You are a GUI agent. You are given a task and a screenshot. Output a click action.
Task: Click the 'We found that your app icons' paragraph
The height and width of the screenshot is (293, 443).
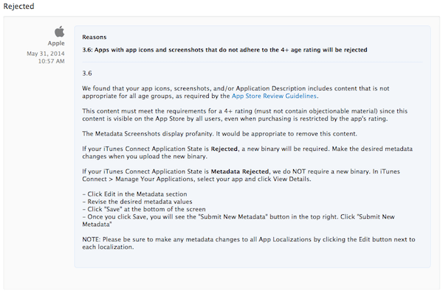[236, 92]
